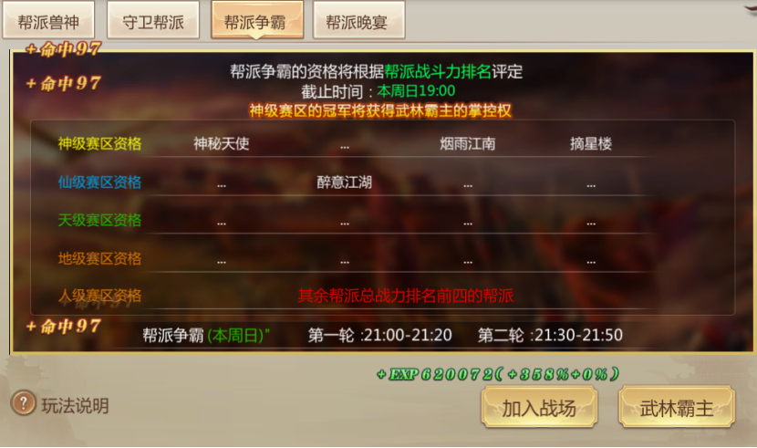Click the 神级赛区资格 row label

100,143
